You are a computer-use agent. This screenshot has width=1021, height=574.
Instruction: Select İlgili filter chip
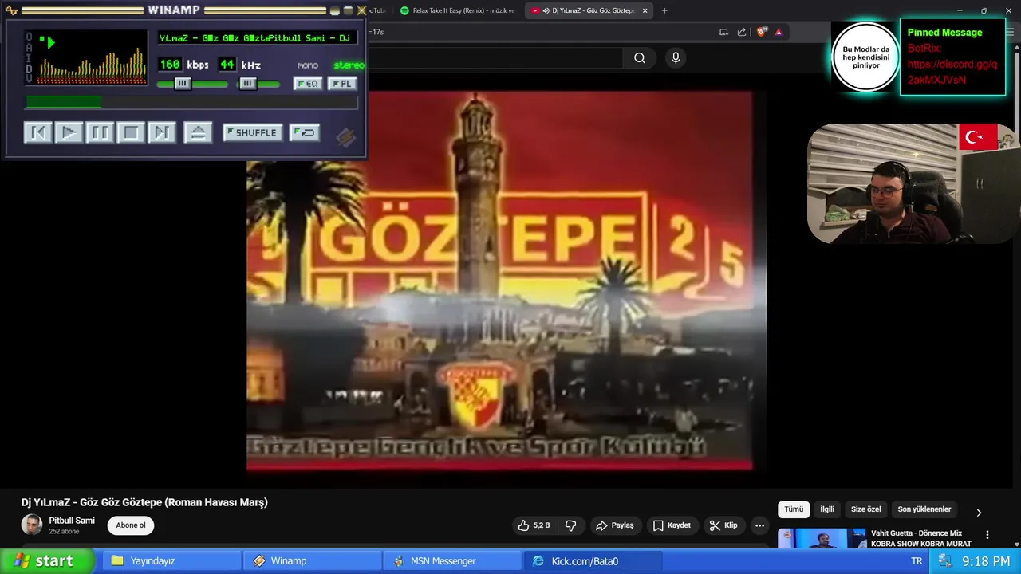pos(827,509)
